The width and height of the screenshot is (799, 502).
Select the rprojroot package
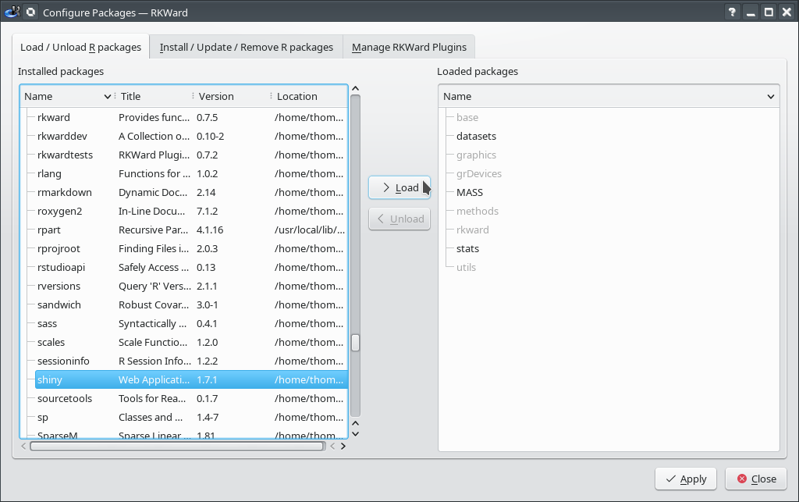point(191,249)
